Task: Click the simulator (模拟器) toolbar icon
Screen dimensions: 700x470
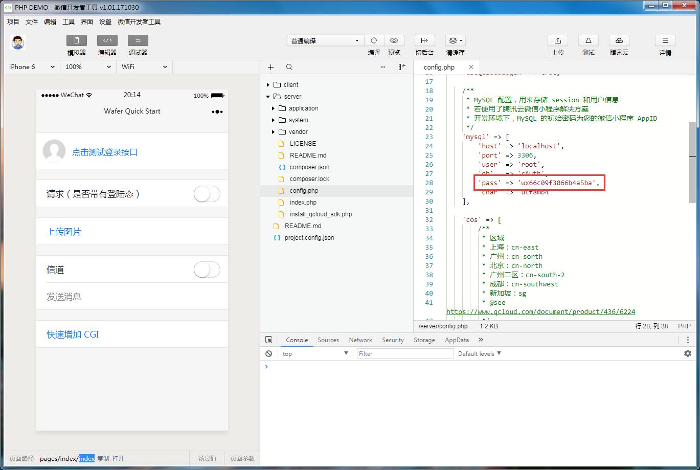Action: click(77, 41)
